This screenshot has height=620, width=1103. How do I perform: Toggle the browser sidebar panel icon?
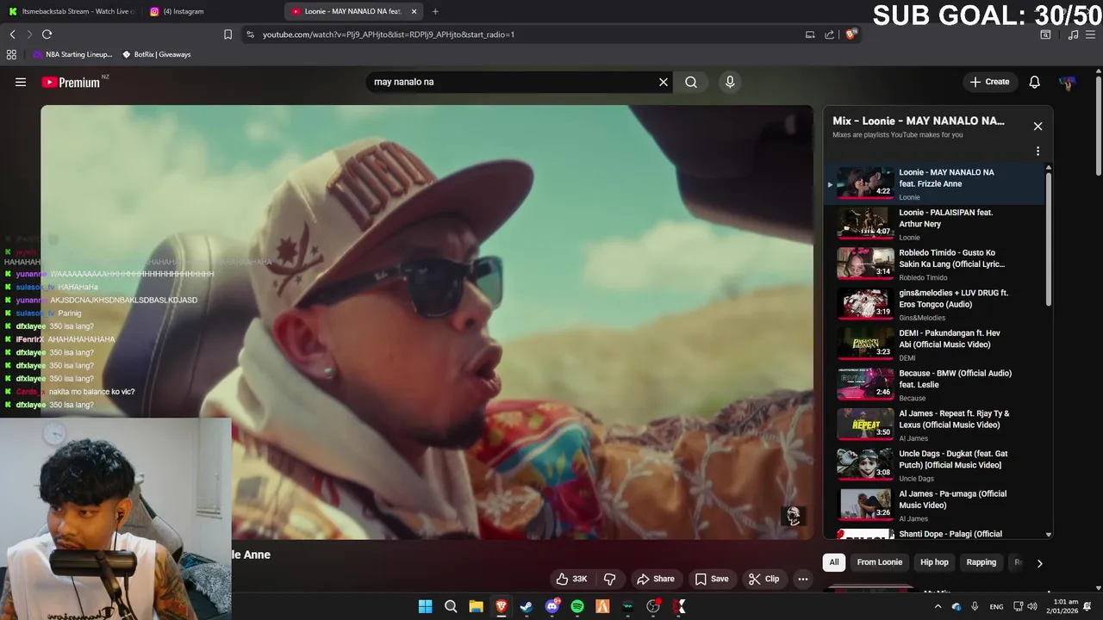tap(1045, 34)
